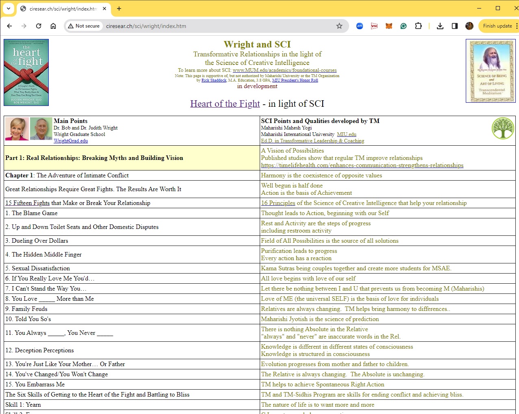The width and height of the screenshot is (519, 414).
Task: Click the Not secure site info badge
Action: (x=84, y=26)
